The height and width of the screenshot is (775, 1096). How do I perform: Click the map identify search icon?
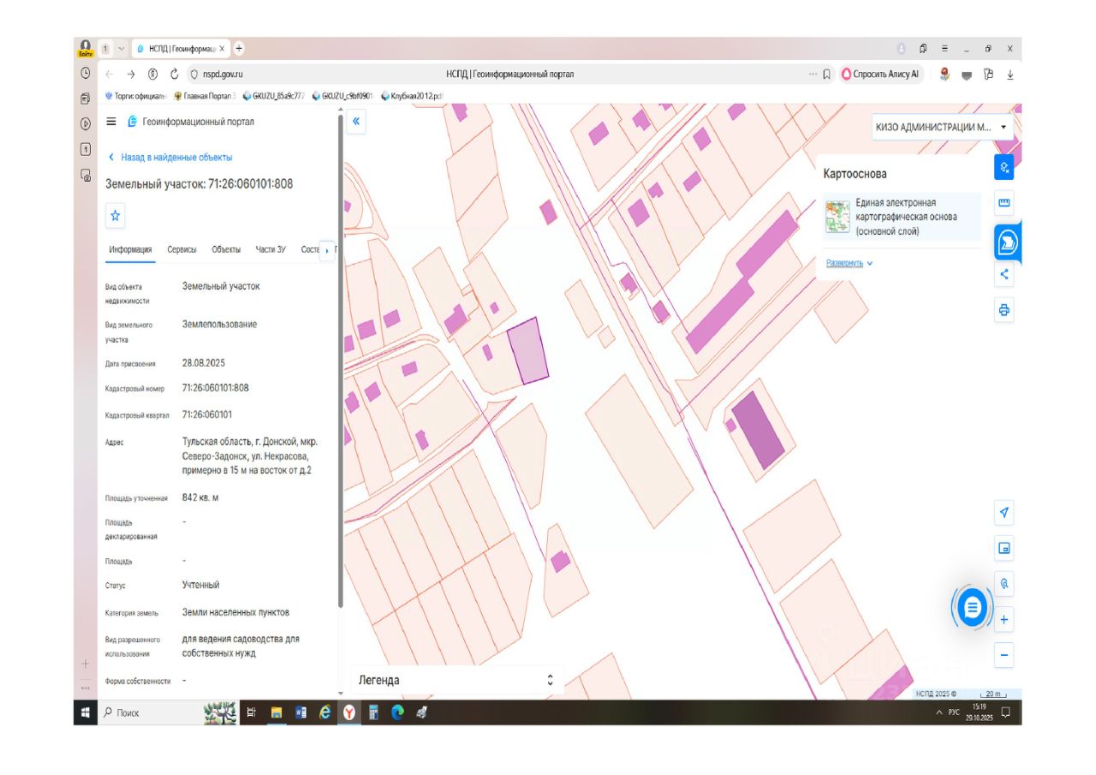[x=1004, y=584]
